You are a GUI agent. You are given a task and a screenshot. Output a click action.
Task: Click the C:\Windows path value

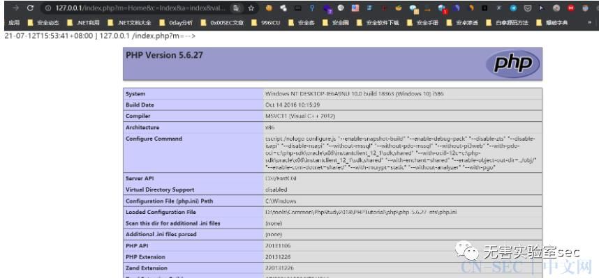click(281, 201)
